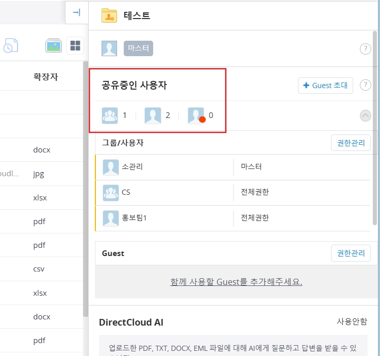Viewport: 380px width, 356px height.
Task: Open help icon beside 마스터 row
Action: (x=365, y=49)
